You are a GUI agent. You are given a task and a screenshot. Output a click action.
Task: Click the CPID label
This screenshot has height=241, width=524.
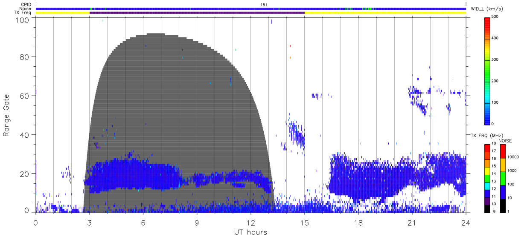click(x=26, y=4)
